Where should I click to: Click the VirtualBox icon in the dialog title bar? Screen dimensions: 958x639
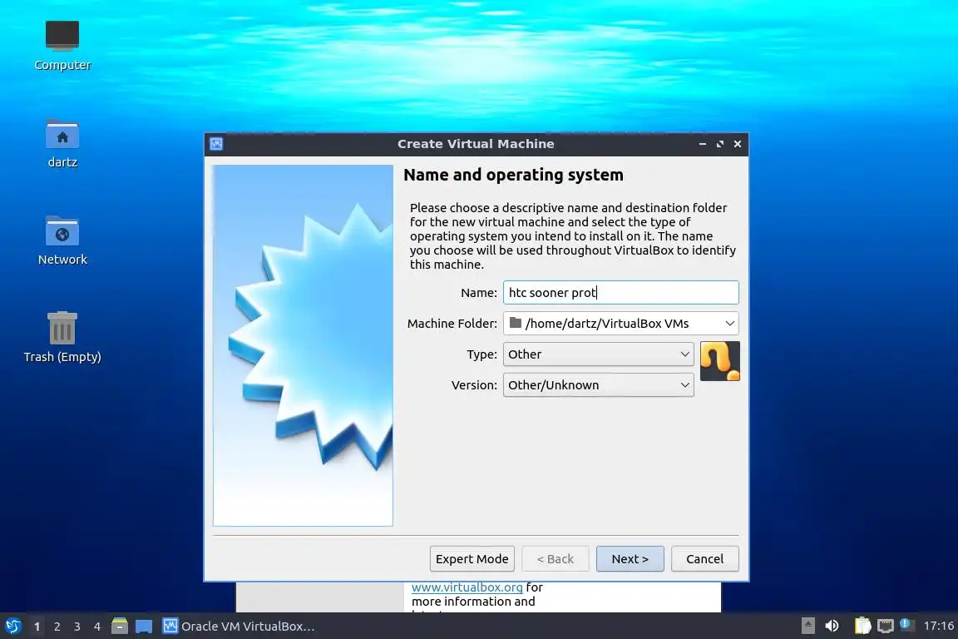pyautogui.click(x=216, y=144)
